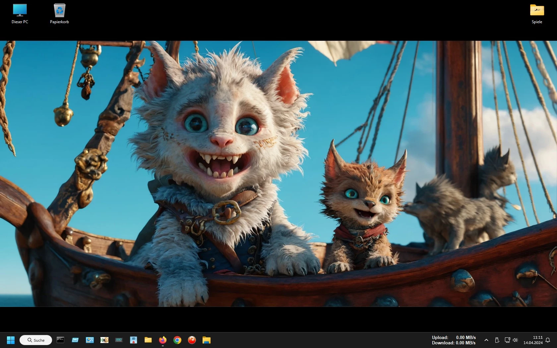Open the notifications bell icon
This screenshot has height=348, width=557.
pos(548,340)
